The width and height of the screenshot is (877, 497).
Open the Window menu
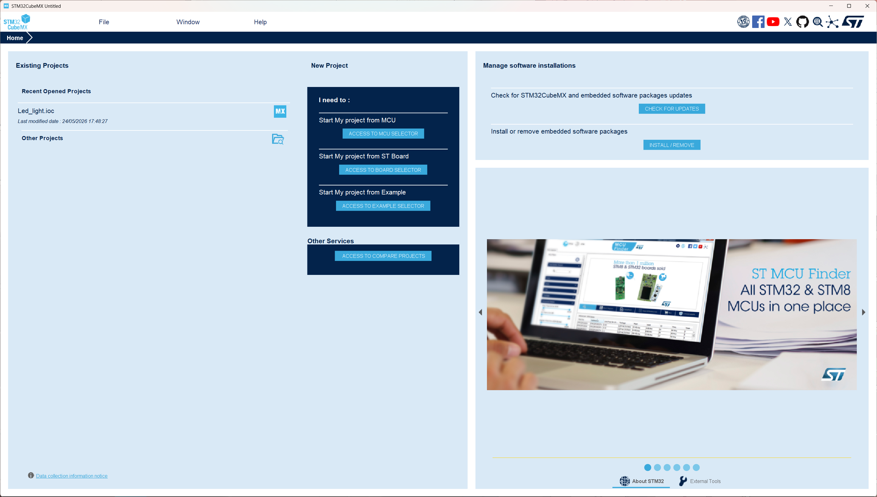point(188,22)
